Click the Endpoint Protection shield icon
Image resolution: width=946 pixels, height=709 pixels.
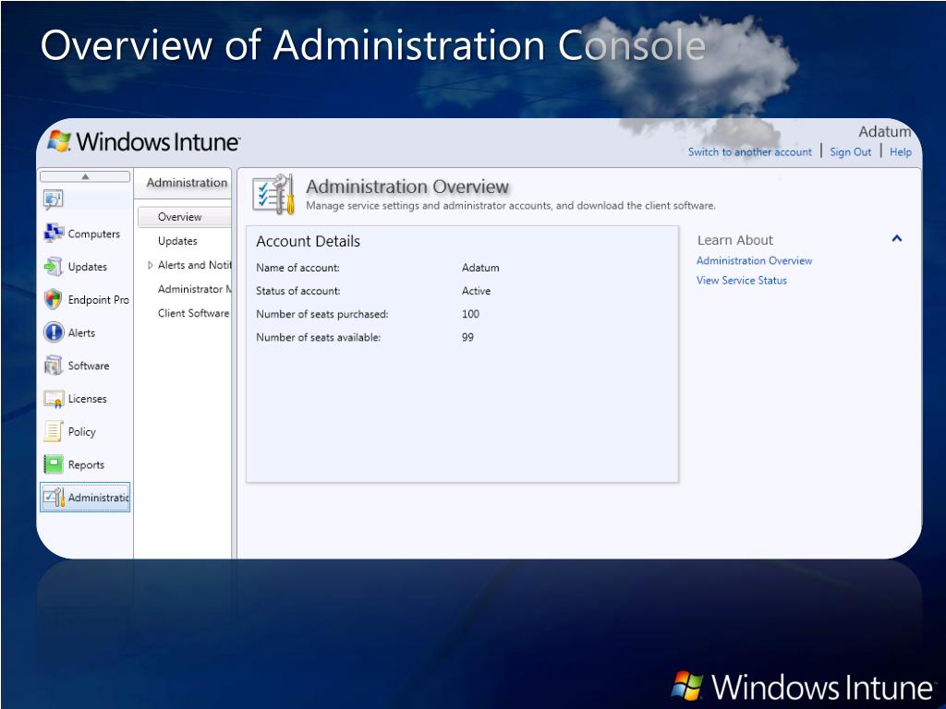point(53,299)
